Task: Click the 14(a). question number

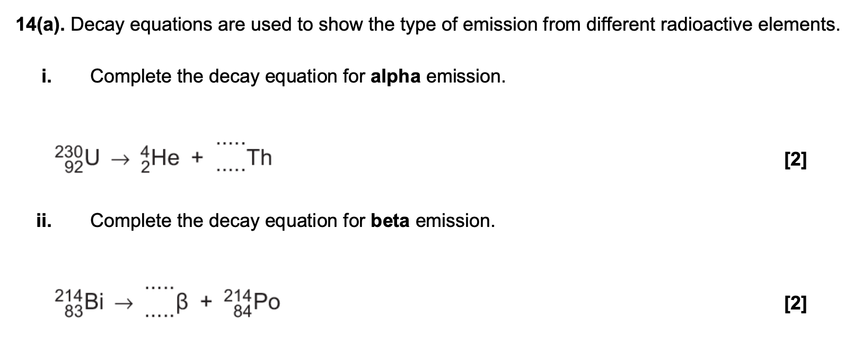Action: tap(40, 25)
